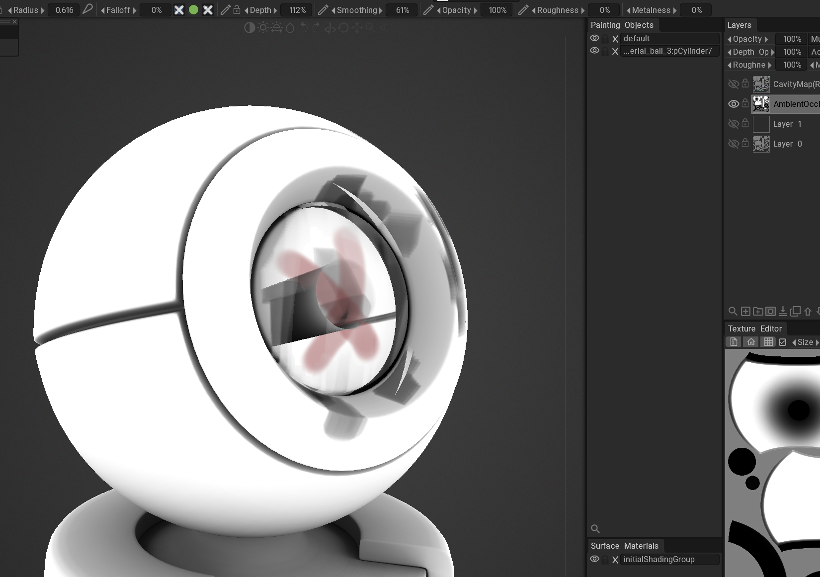Hide the pCylinder7 paint object via eye icon
The image size is (820, 577).
(594, 51)
